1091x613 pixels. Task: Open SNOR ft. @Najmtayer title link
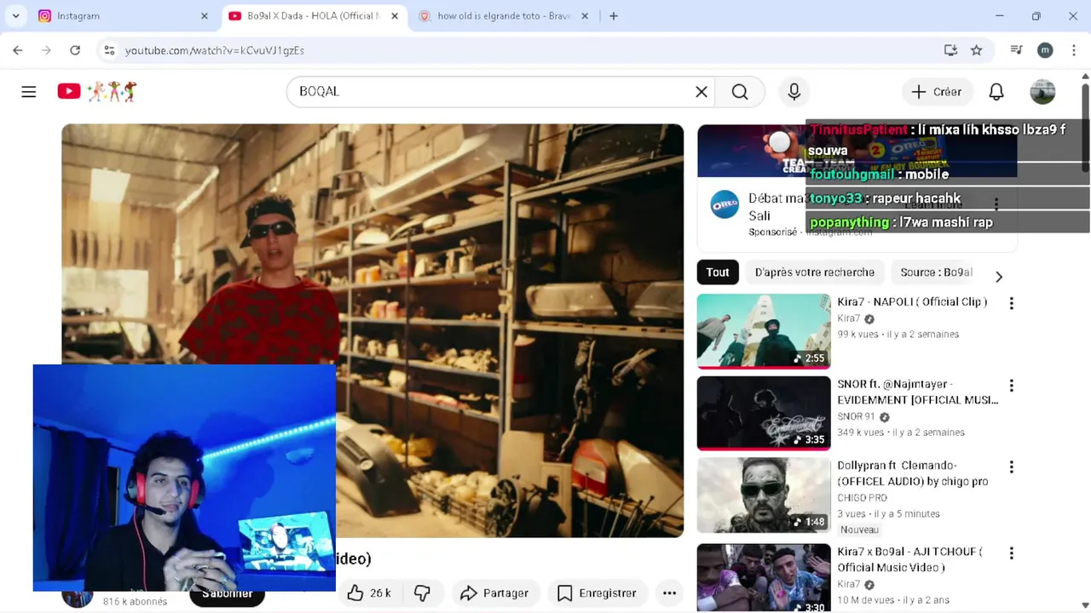coord(917,392)
